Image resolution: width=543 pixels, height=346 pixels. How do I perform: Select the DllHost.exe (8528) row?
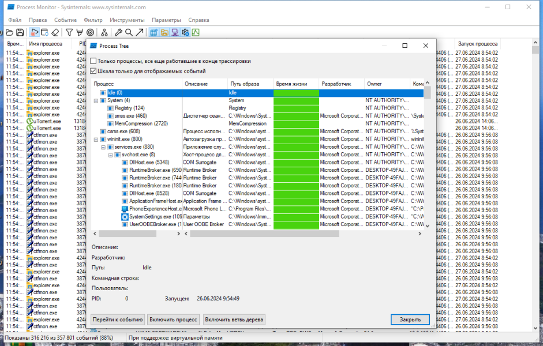click(x=257, y=193)
